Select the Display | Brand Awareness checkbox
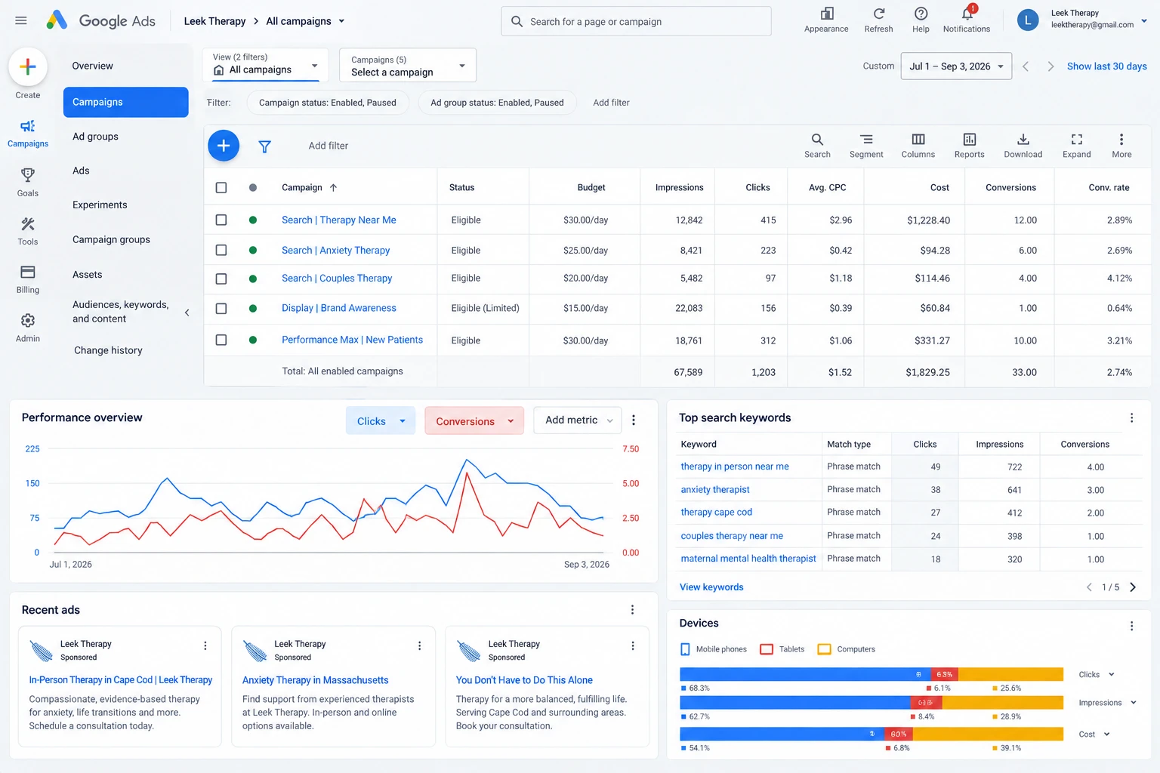Screen dimensions: 1160x773 [x=221, y=308]
